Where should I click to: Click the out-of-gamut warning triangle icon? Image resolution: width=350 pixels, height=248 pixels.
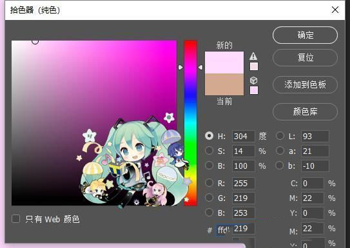[253, 56]
